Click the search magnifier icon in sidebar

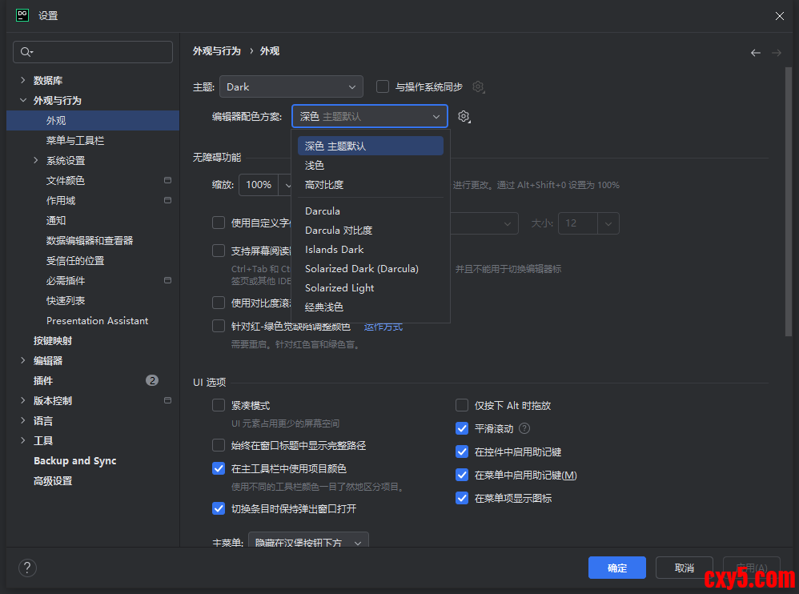(x=26, y=52)
